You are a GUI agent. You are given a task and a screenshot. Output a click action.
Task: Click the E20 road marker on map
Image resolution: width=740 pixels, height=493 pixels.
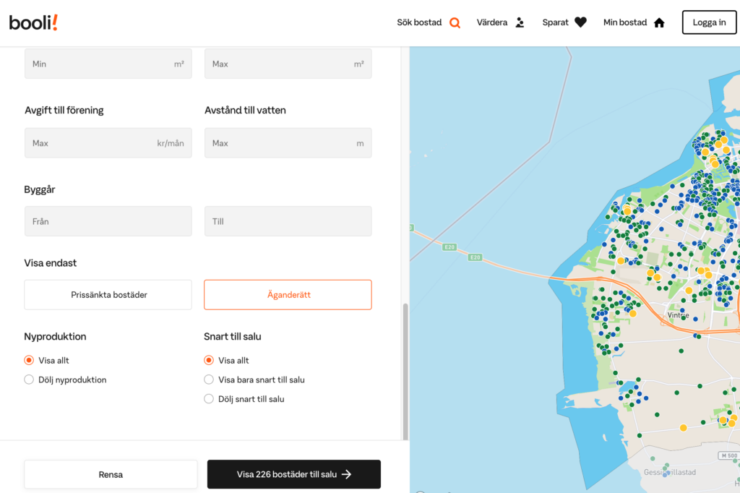coord(474,257)
